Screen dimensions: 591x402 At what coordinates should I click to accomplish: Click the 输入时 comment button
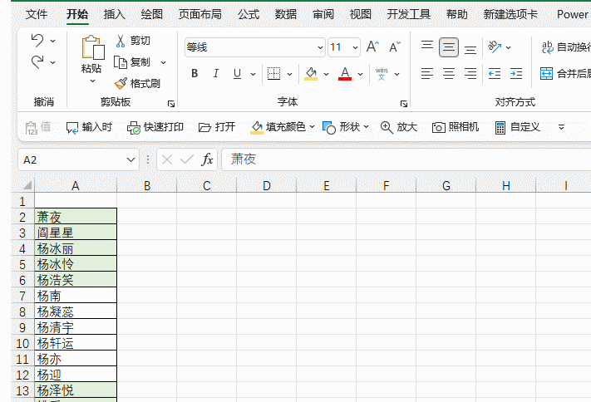tap(89, 127)
